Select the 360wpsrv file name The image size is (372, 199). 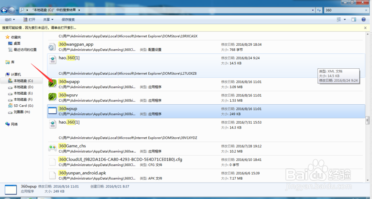(68, 95)
